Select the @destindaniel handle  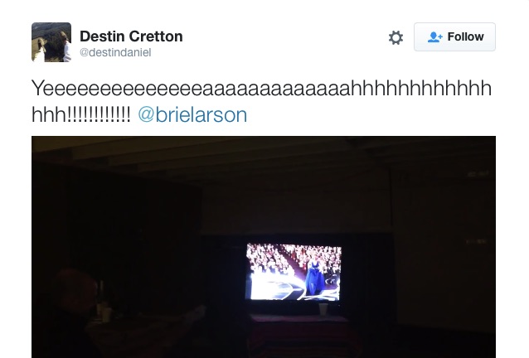[115, 52]
